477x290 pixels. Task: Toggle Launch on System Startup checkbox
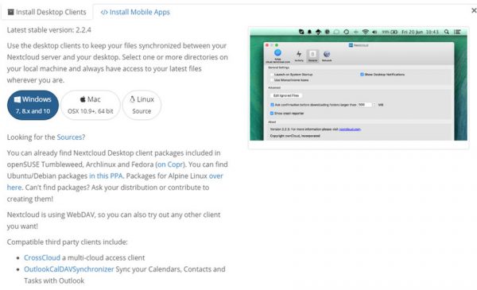tap(272, 75)
